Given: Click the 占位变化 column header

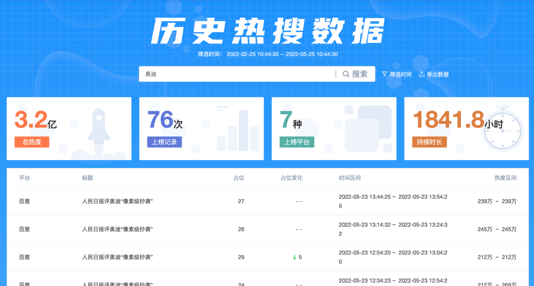Looking at the screenshot, I should (x=291, y=178).
